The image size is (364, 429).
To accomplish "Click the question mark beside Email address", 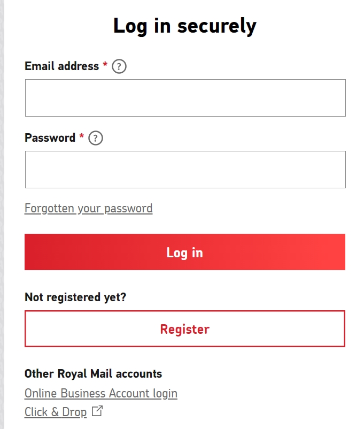I will coord(119,66).
